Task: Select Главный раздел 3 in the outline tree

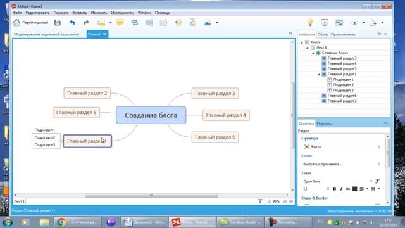Action: pyautogui.click(x=342, y=58)
